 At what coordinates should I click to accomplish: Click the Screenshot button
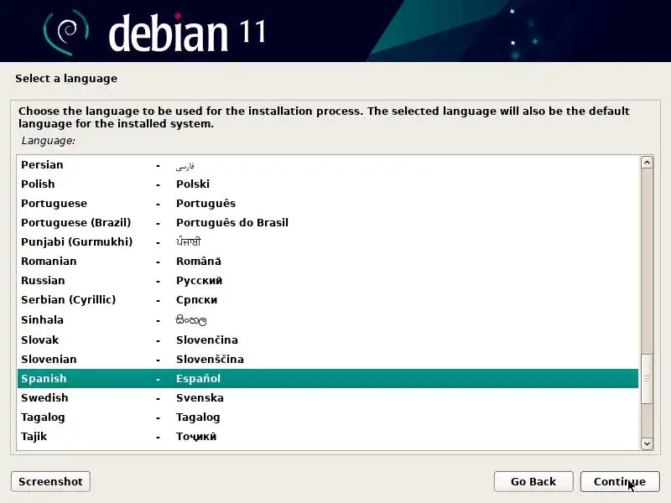click(x=50, y=481)
